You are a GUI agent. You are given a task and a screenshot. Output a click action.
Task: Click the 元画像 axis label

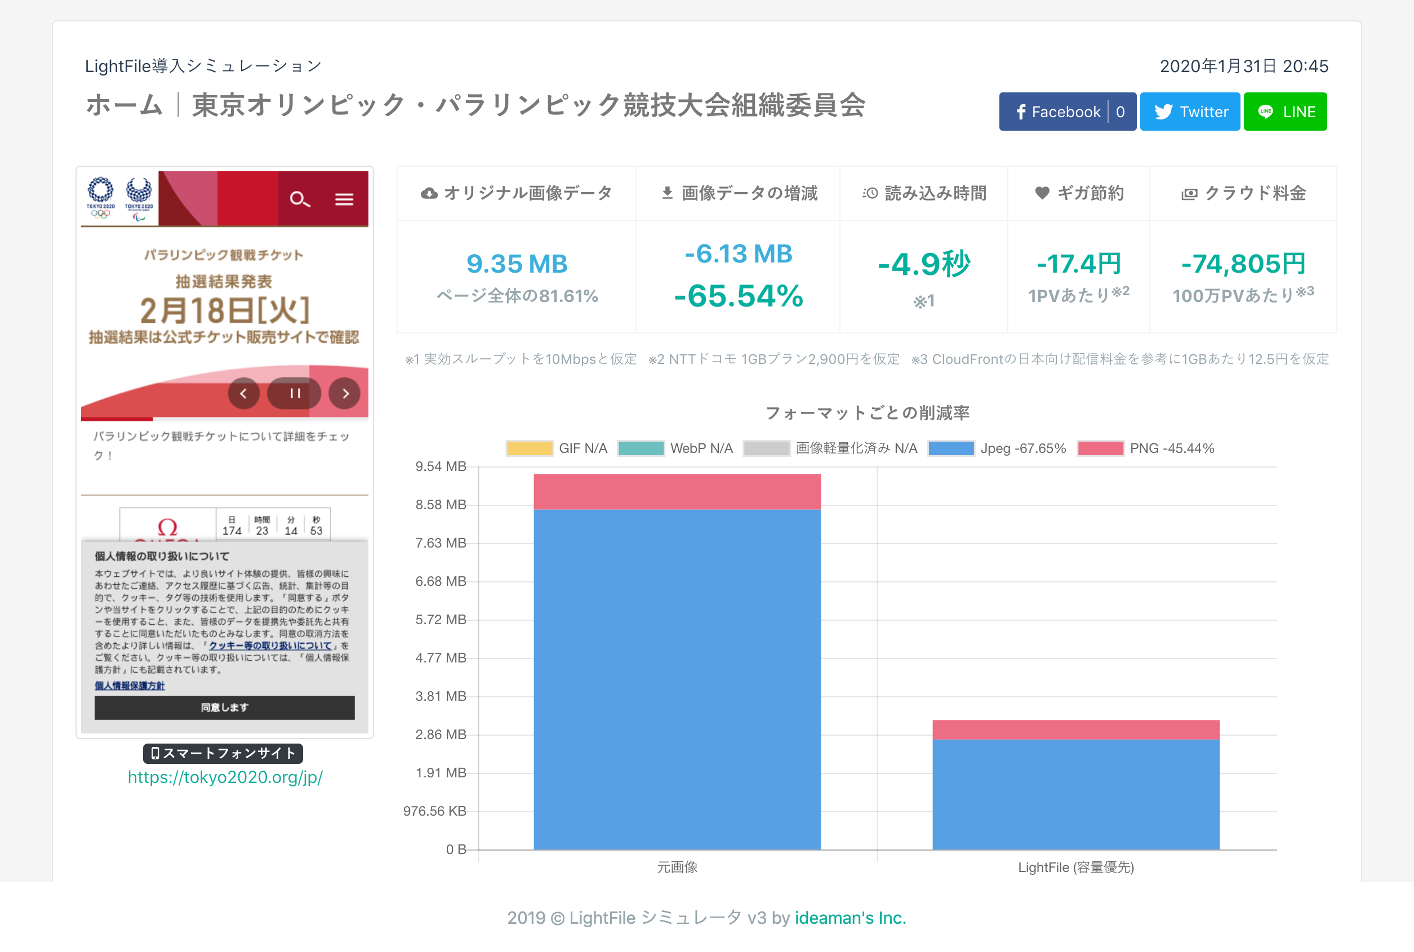[x=677, y=867]
